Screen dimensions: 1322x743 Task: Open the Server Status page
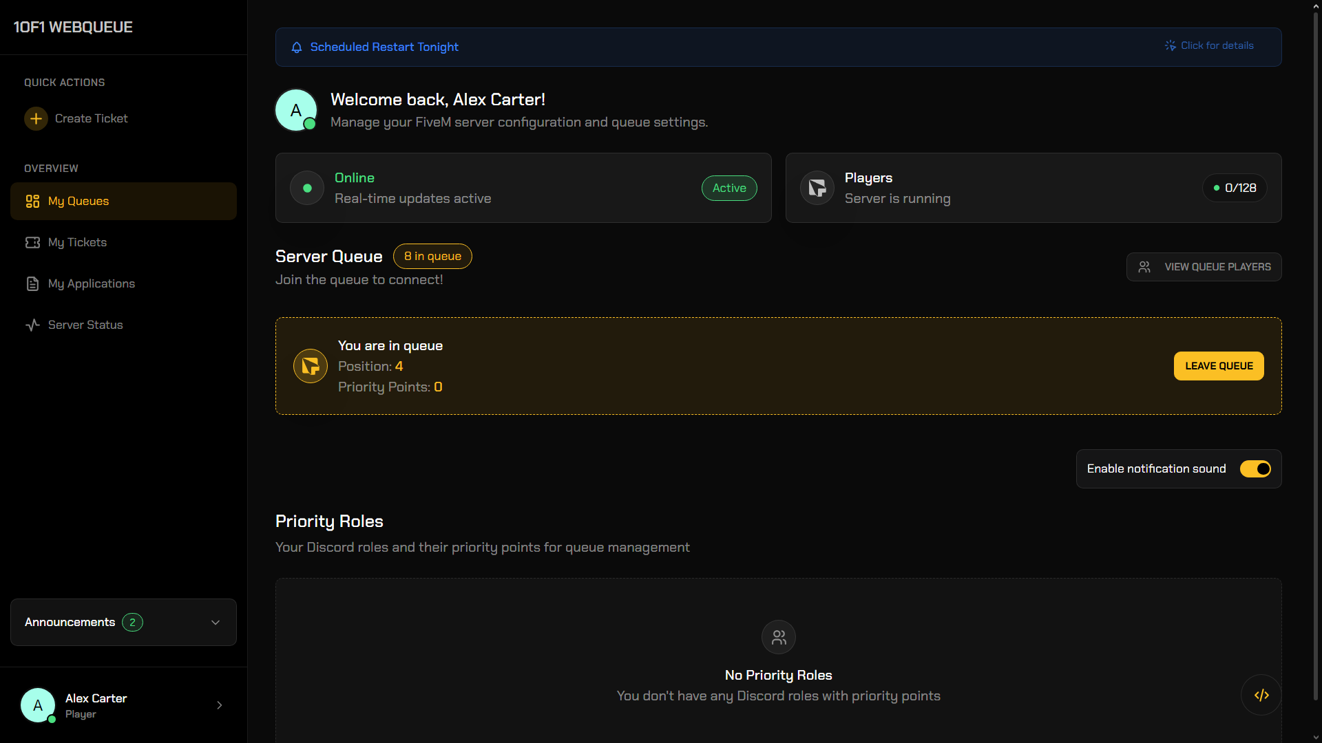coord(123,325)
